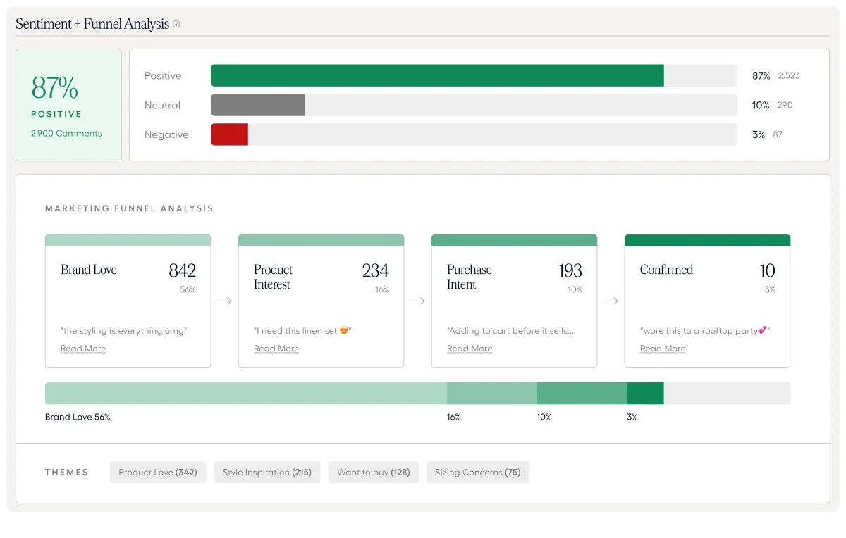
Task: Click the quote "Adding to cart before it sells..."
Action: click(x=510, y=331)
